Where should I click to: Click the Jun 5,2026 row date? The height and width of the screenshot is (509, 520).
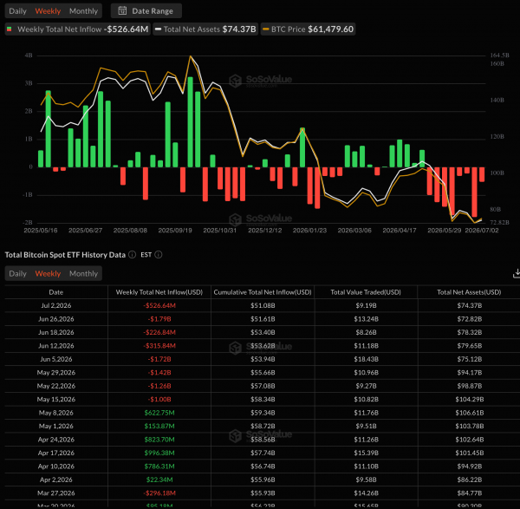click(x=56, y=359)
